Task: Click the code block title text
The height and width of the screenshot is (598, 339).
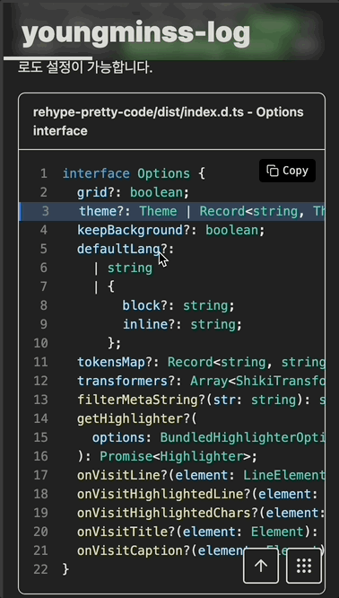Action: [x=169, y=121]
